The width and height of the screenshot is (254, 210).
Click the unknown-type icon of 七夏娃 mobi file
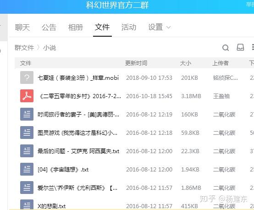27,77
